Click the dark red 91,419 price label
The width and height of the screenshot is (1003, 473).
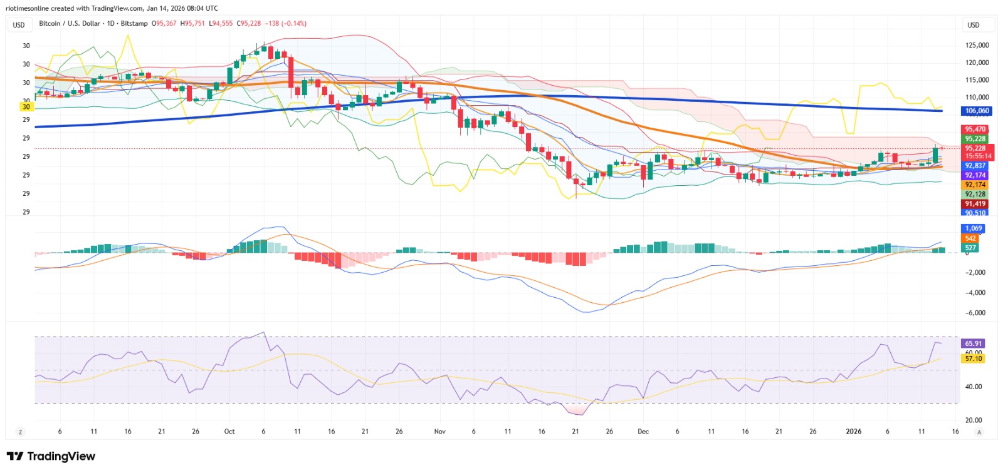click(x=975, y=203)
